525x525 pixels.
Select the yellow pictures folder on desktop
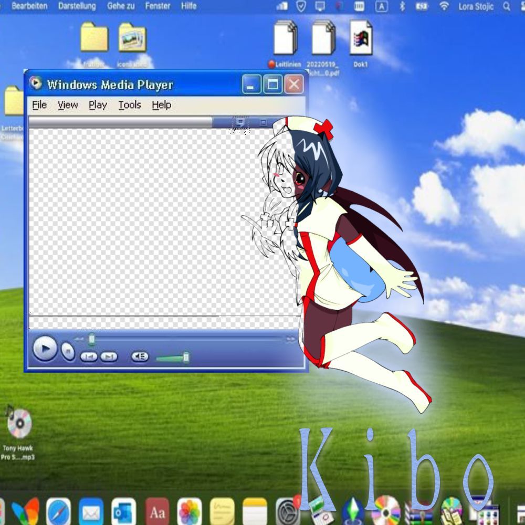(132, 37)
